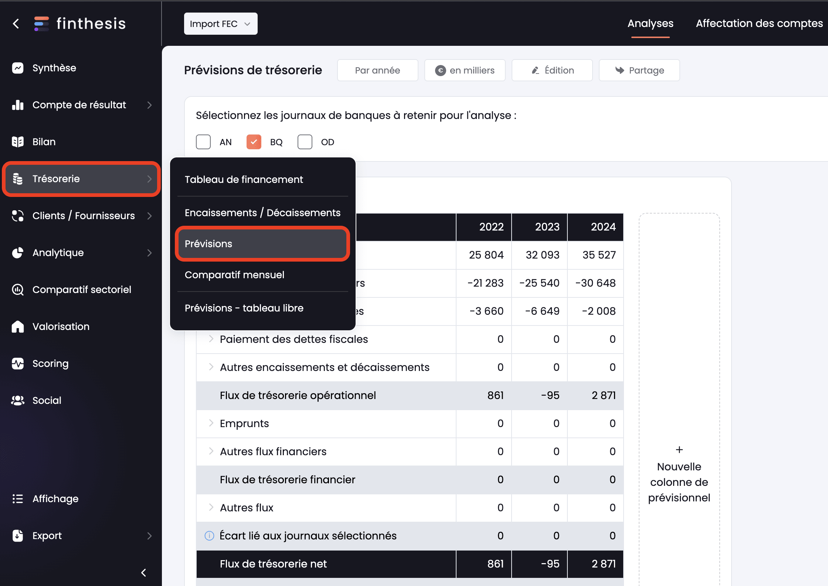This screenshot has width=828, height=586.
Task: Click the plus icon for new forecast column
Action: (679, 450)
